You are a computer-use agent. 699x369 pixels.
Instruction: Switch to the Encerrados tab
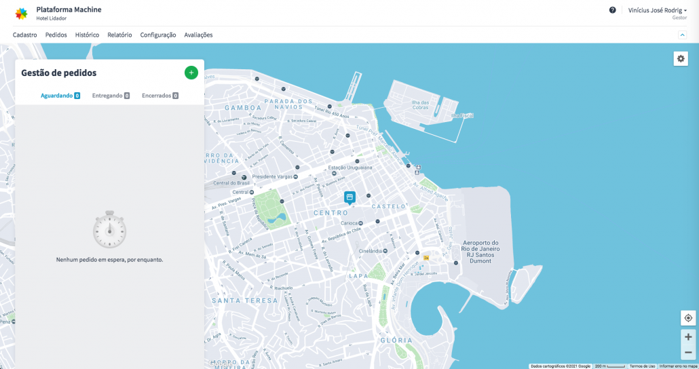point(160,96)
